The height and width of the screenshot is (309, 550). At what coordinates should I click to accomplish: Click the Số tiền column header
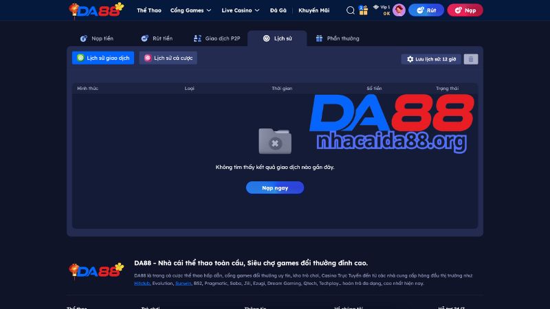(374, 89)
